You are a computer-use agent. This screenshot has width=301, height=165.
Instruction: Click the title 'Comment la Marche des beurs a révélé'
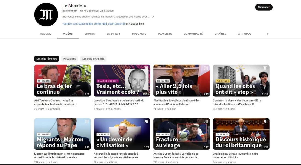pyautogui.click(x=237, y=102)
